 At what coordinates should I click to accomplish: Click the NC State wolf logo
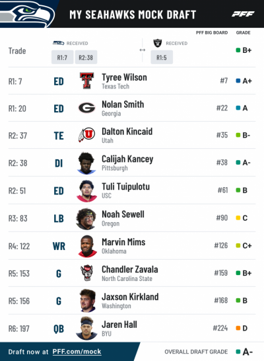[86, 273]
